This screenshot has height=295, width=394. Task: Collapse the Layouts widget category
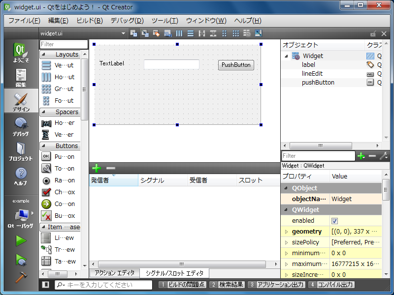click(x=43, y=55)
